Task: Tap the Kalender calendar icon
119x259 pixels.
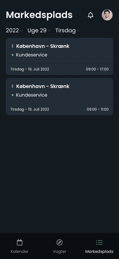Action: (20, 242)
